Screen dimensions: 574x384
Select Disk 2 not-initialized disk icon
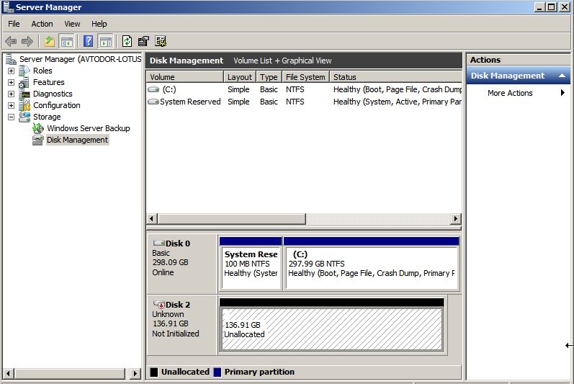click(158, 305)
